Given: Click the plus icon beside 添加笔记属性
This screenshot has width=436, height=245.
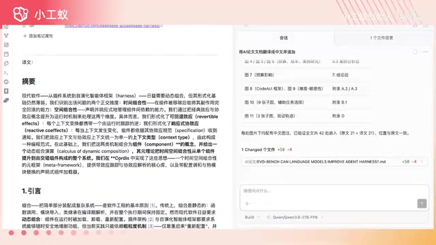Looking at the screenshot, I should (x=25, y=36).
